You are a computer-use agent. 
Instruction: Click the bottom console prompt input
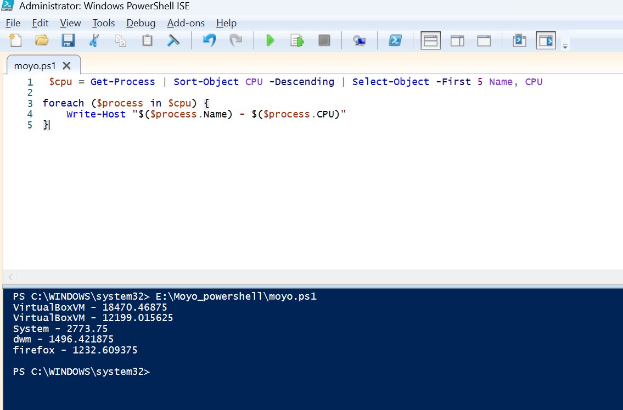point(81,372)
